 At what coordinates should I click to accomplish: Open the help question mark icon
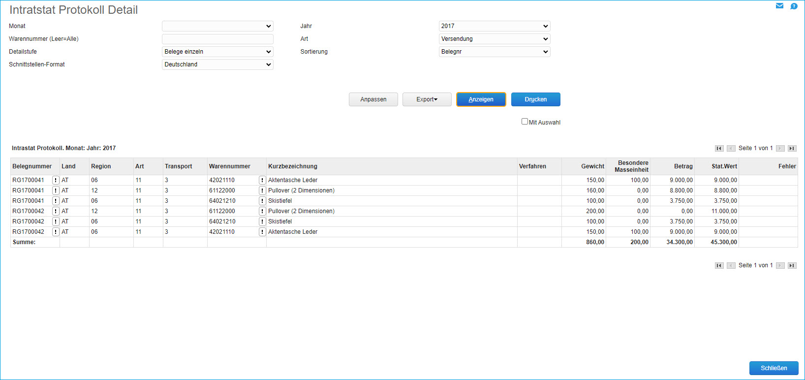tap(794, 6)
